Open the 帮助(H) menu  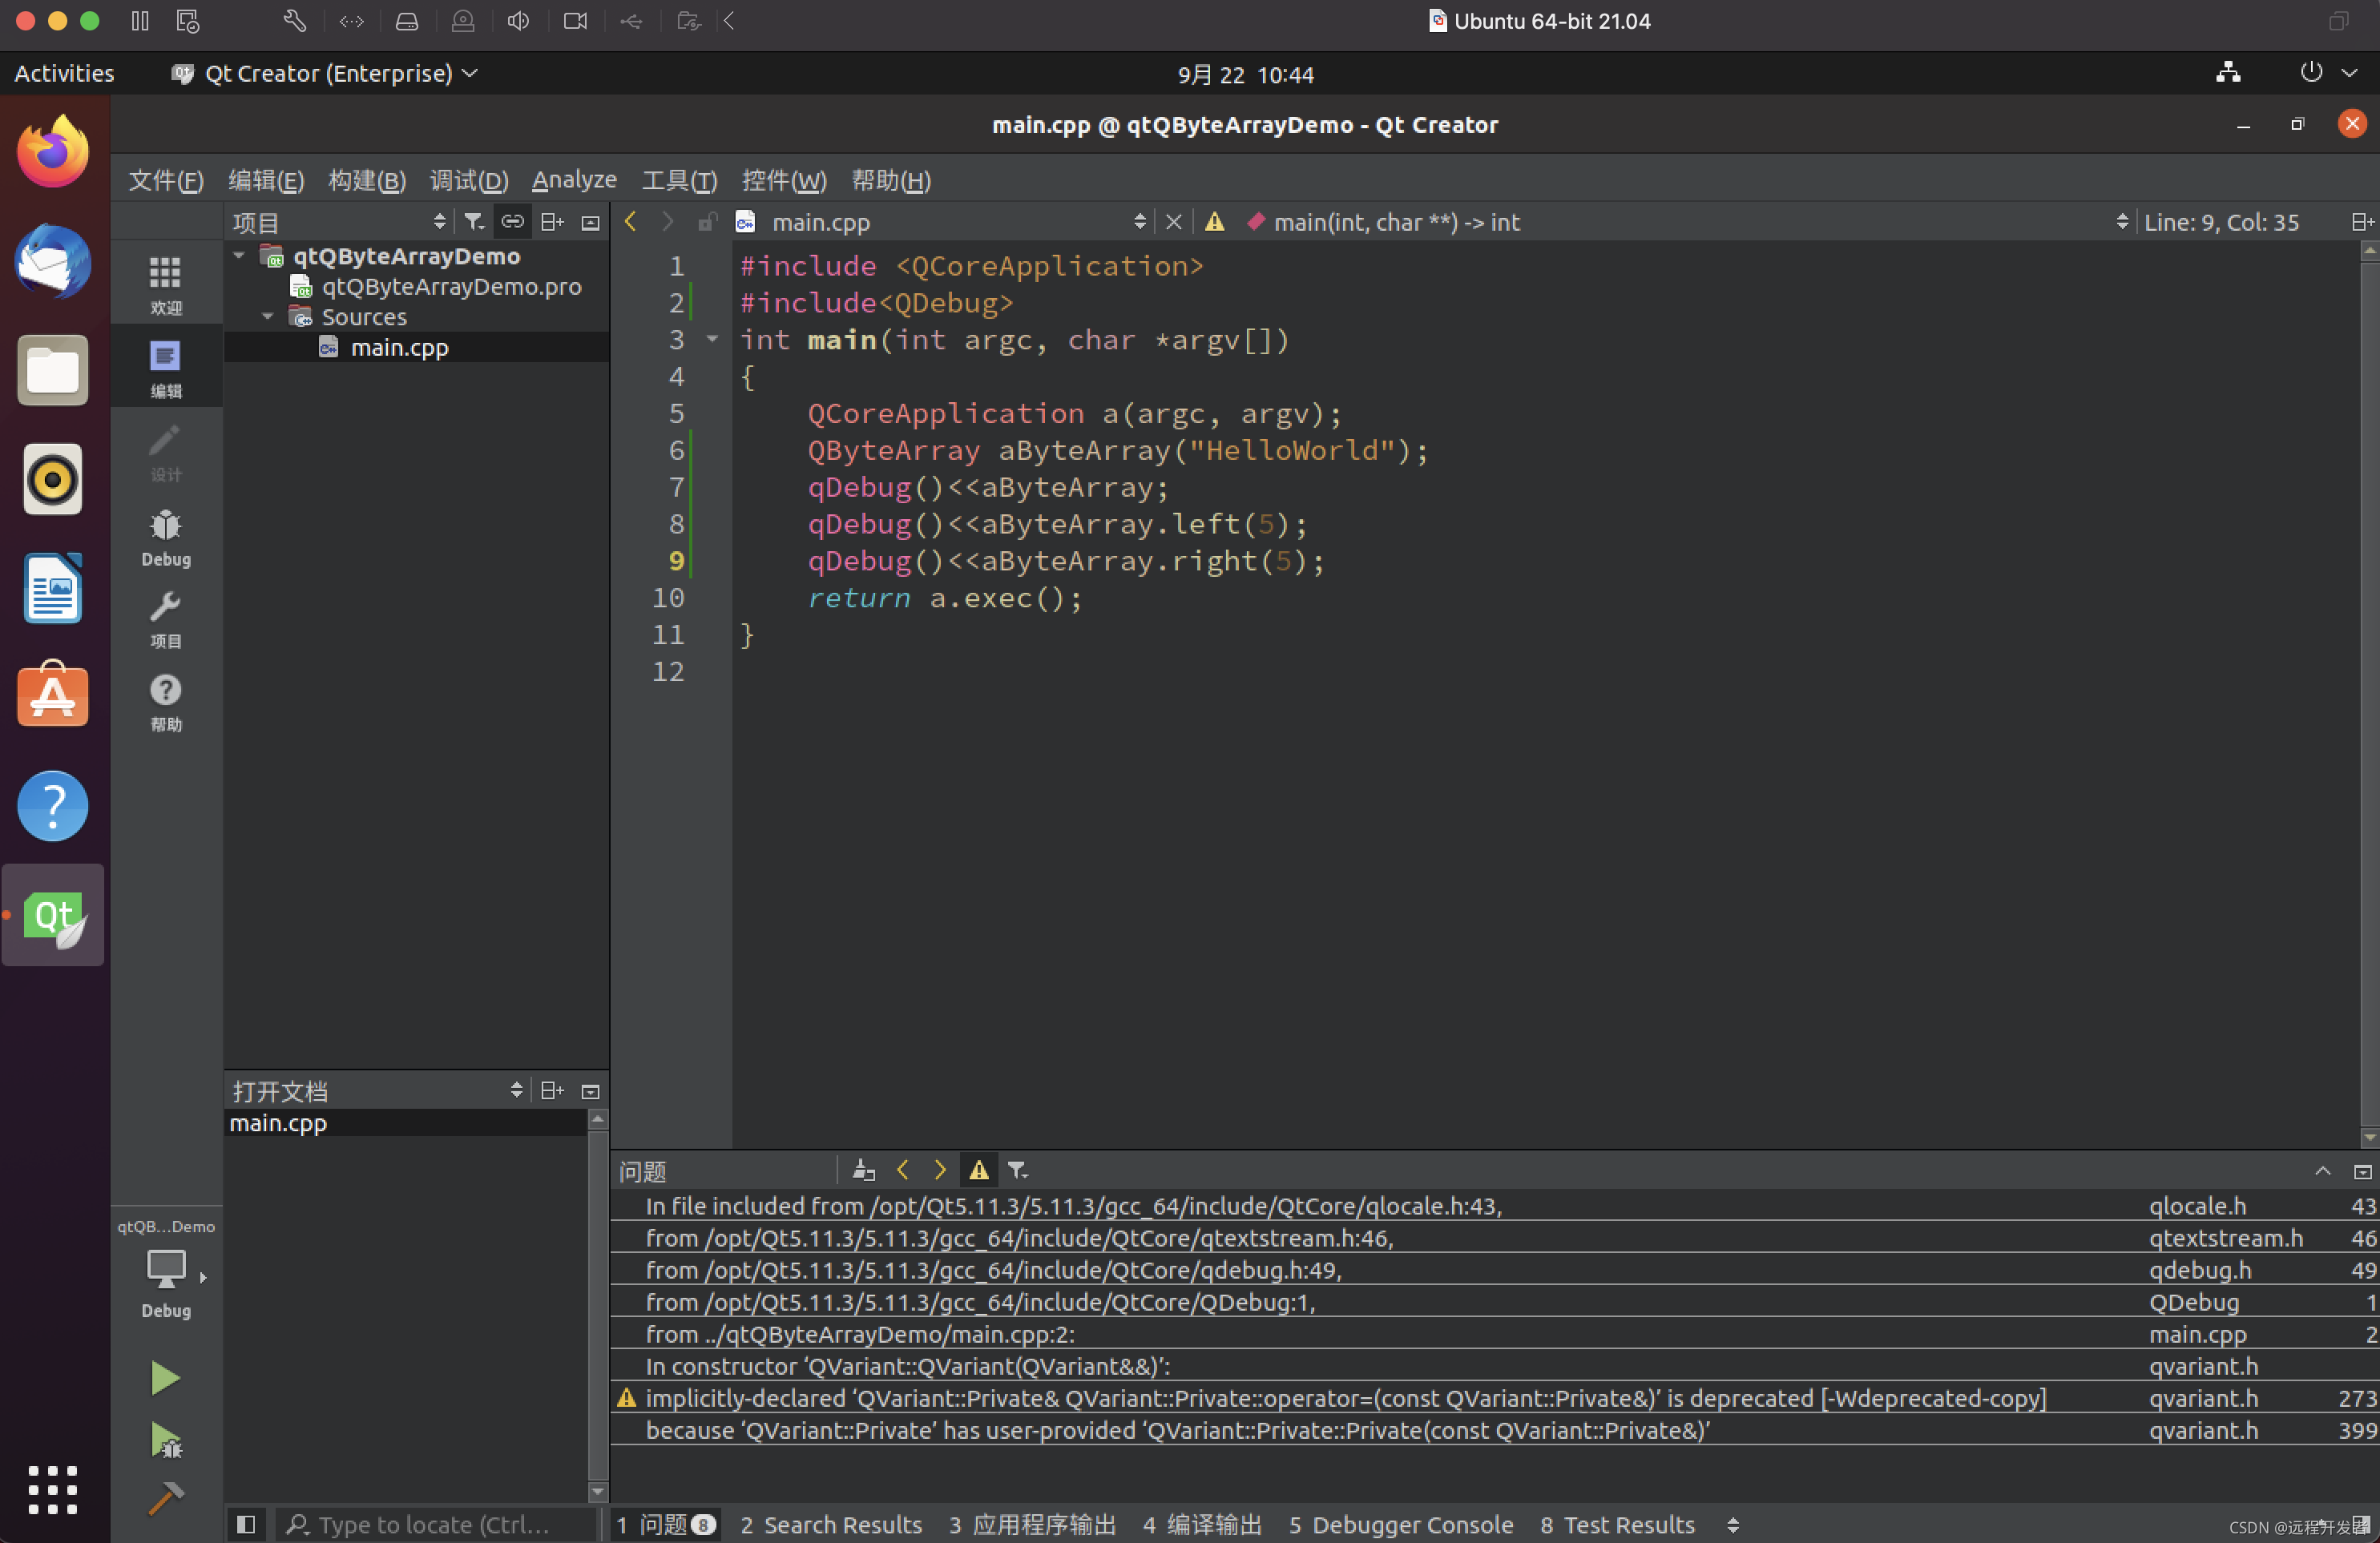891,180
